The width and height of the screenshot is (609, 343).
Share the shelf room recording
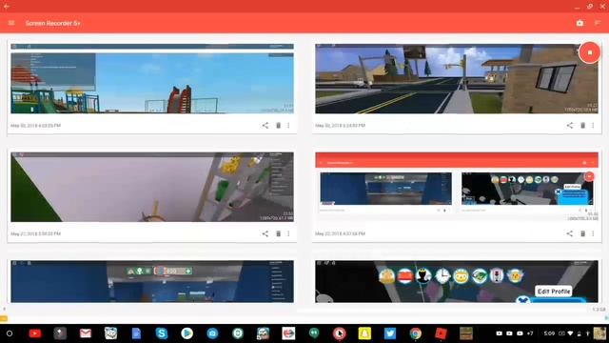coord(265,233)
